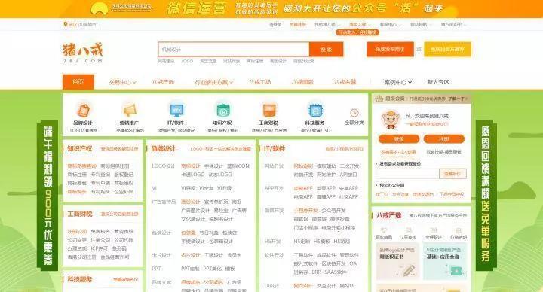Click the pig mascot avatar
This screenshot has height=292, width=543.
pyautogui.click(x=391, y=120)
